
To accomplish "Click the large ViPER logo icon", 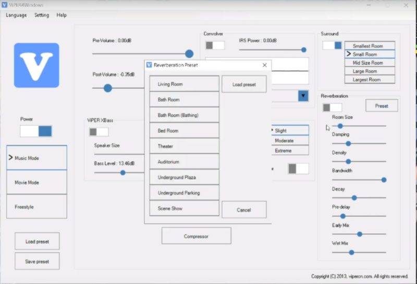I will (36, 65).
